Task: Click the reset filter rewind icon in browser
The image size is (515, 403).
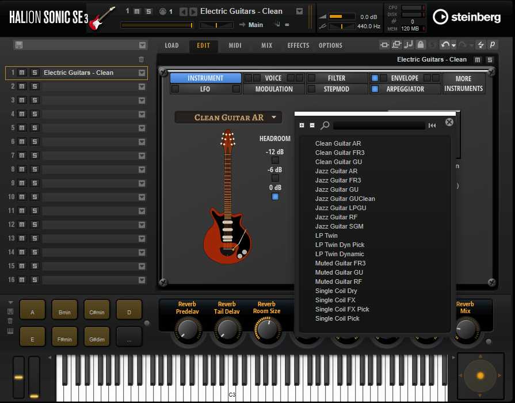Action: click(x=432, y=126)
